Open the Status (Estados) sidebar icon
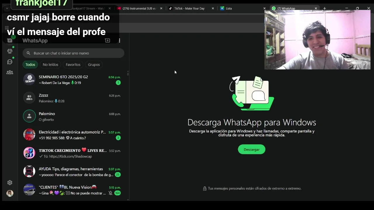 pos(10,51)
